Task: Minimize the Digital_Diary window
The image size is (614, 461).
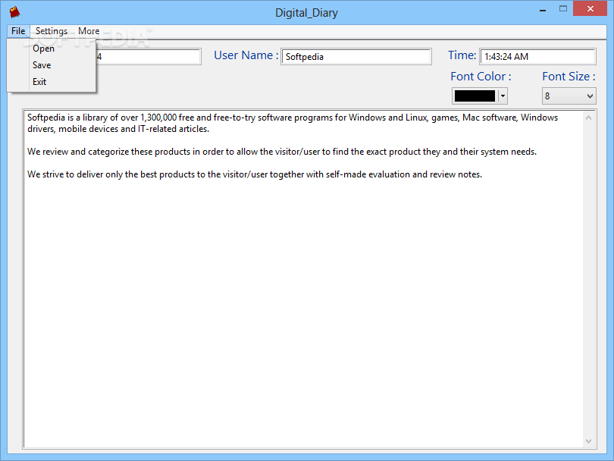Action: tap(543, 9)
